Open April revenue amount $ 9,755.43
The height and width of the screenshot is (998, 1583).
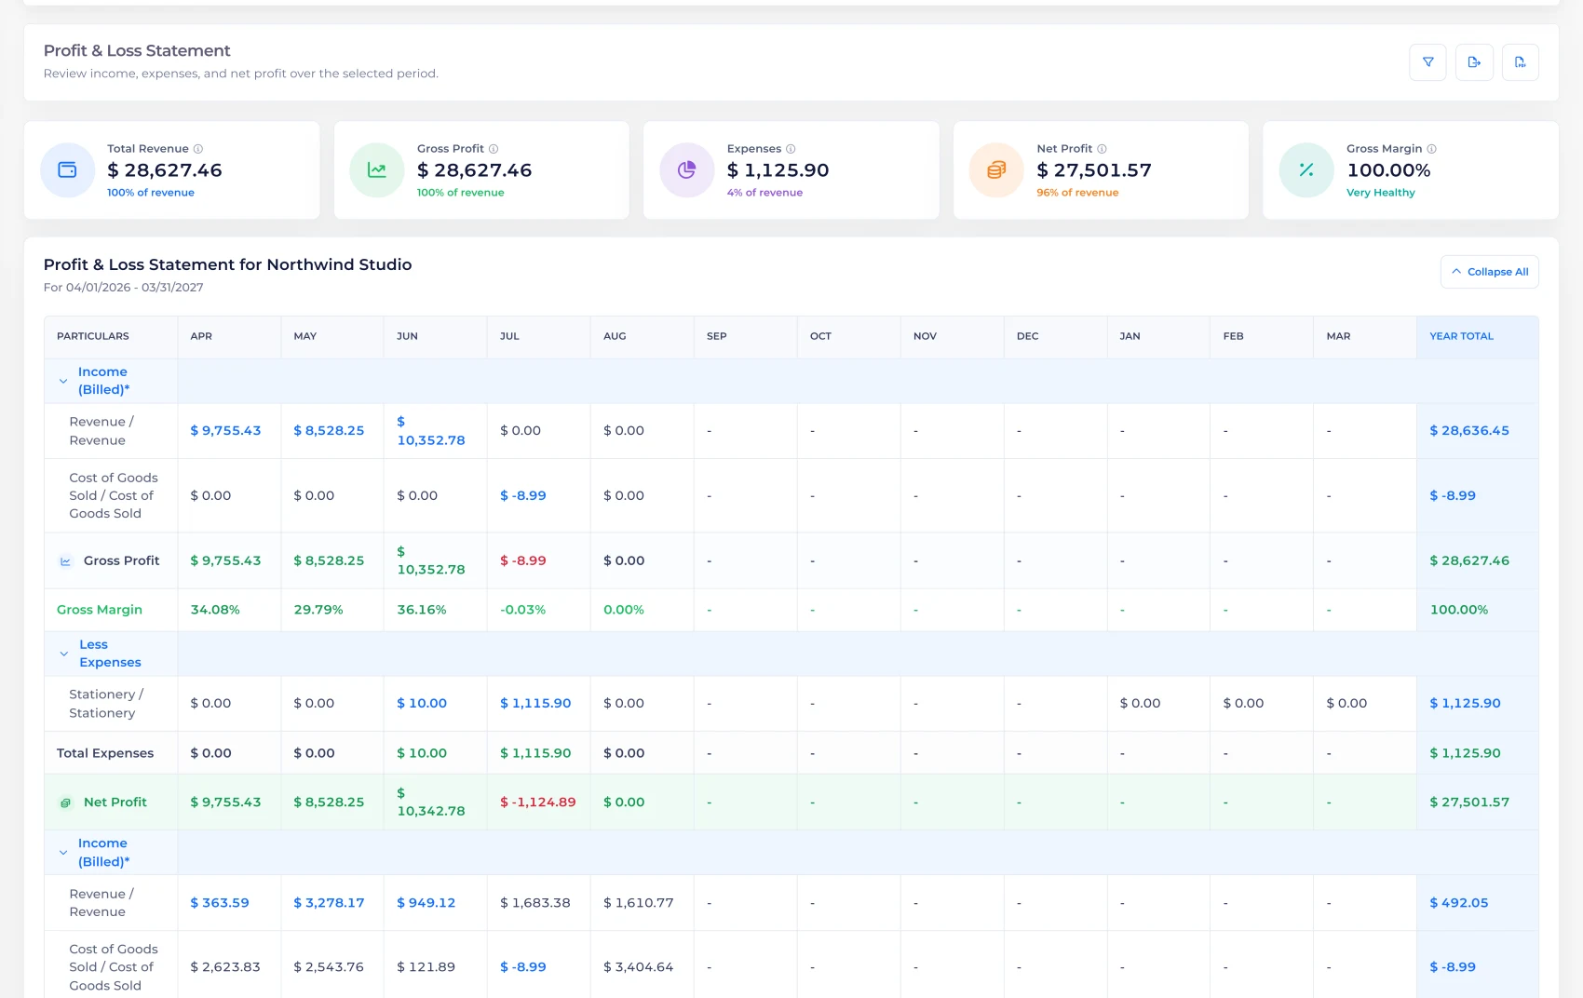225,431
